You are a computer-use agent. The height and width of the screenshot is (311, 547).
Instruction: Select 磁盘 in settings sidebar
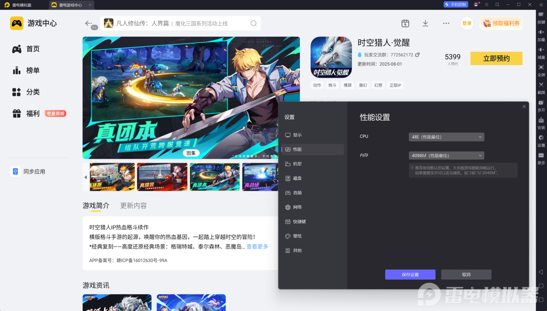312,178
